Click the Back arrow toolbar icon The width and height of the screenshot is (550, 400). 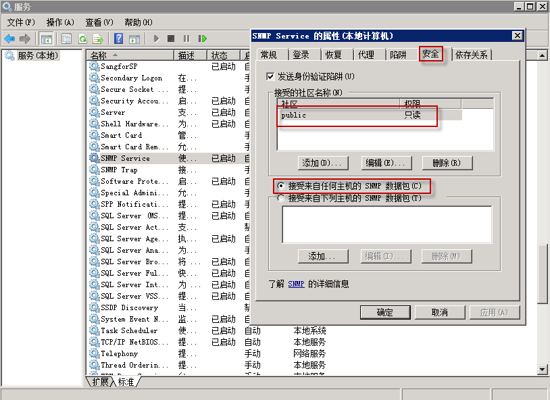9,39
